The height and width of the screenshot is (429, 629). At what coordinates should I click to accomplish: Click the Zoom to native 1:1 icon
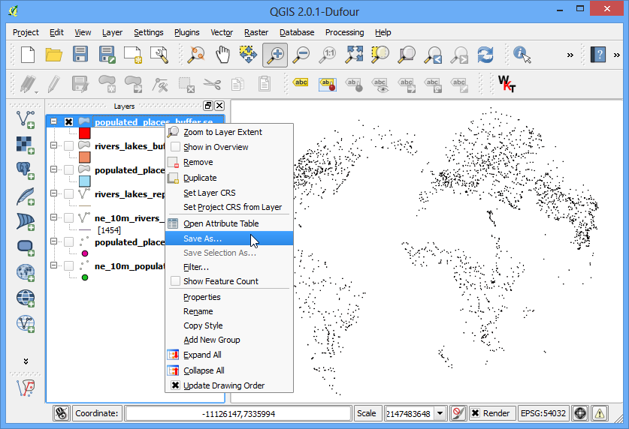328,55
